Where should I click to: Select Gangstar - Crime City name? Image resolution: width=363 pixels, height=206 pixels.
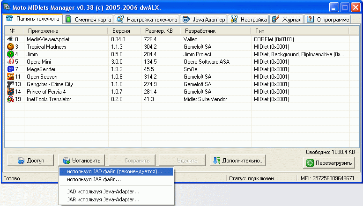click(50, 84)
